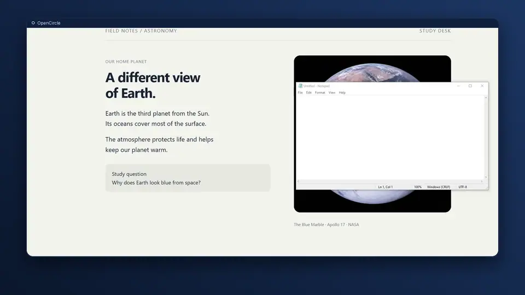Viewport: 525px width, 295px height.
Task: Click the Notepad horizontal scrollbar left arrow
Action: point(299,181)
